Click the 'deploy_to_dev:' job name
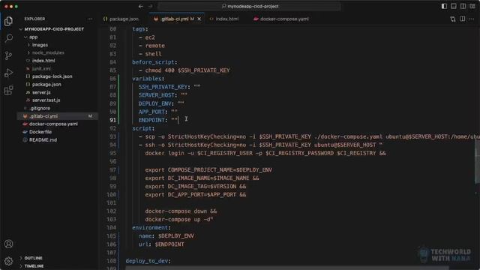Viewport: 480px width, 270px height. pyautogui.click(x=148, y=261)
